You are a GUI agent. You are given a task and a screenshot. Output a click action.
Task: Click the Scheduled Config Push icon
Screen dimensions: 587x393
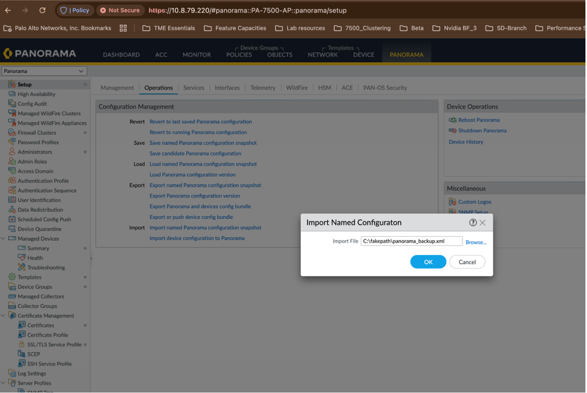12,219
